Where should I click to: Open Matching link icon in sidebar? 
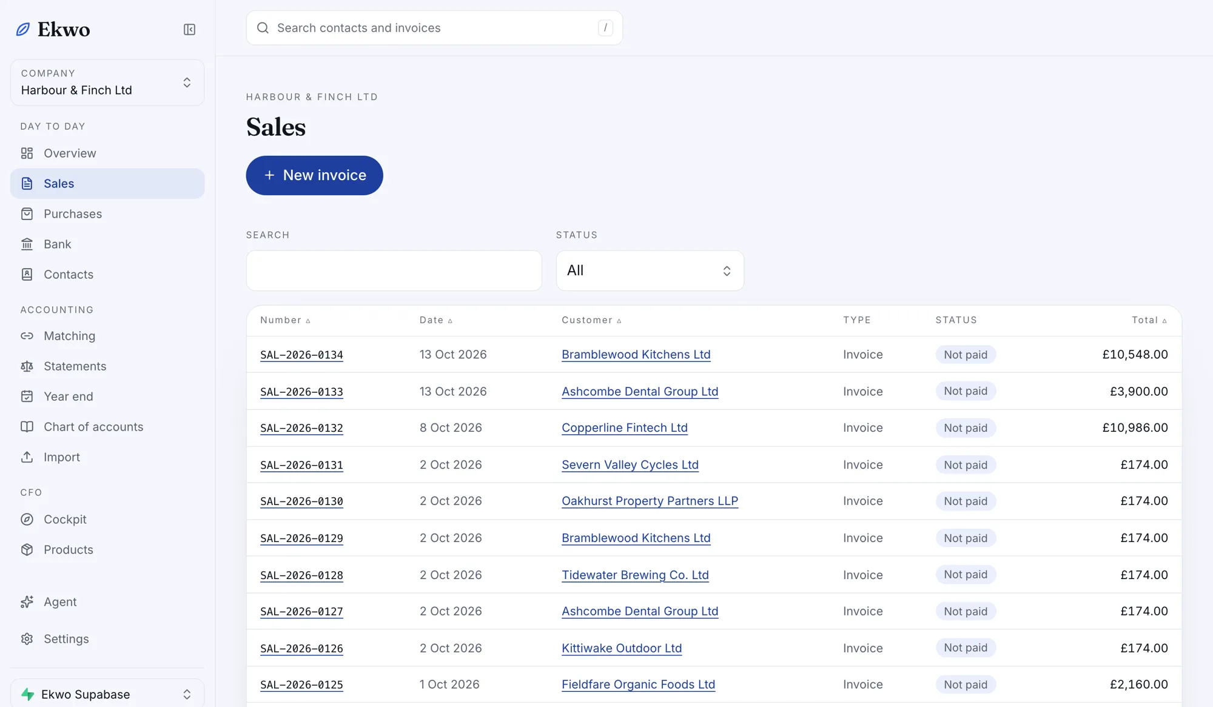pos(27,336)
